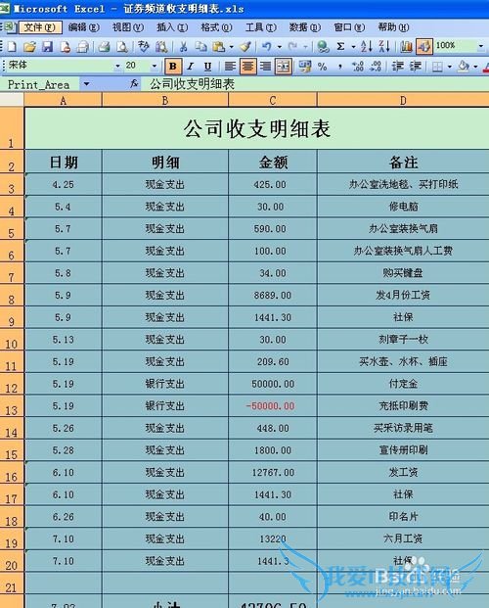
Task: Sort ascending A to Z
Action: (366, 47)
